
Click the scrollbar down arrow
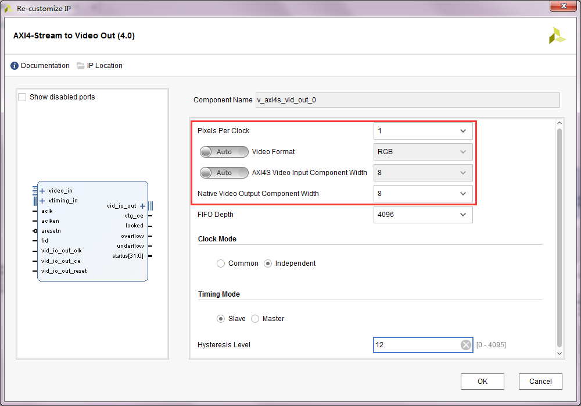pos(560,354)
